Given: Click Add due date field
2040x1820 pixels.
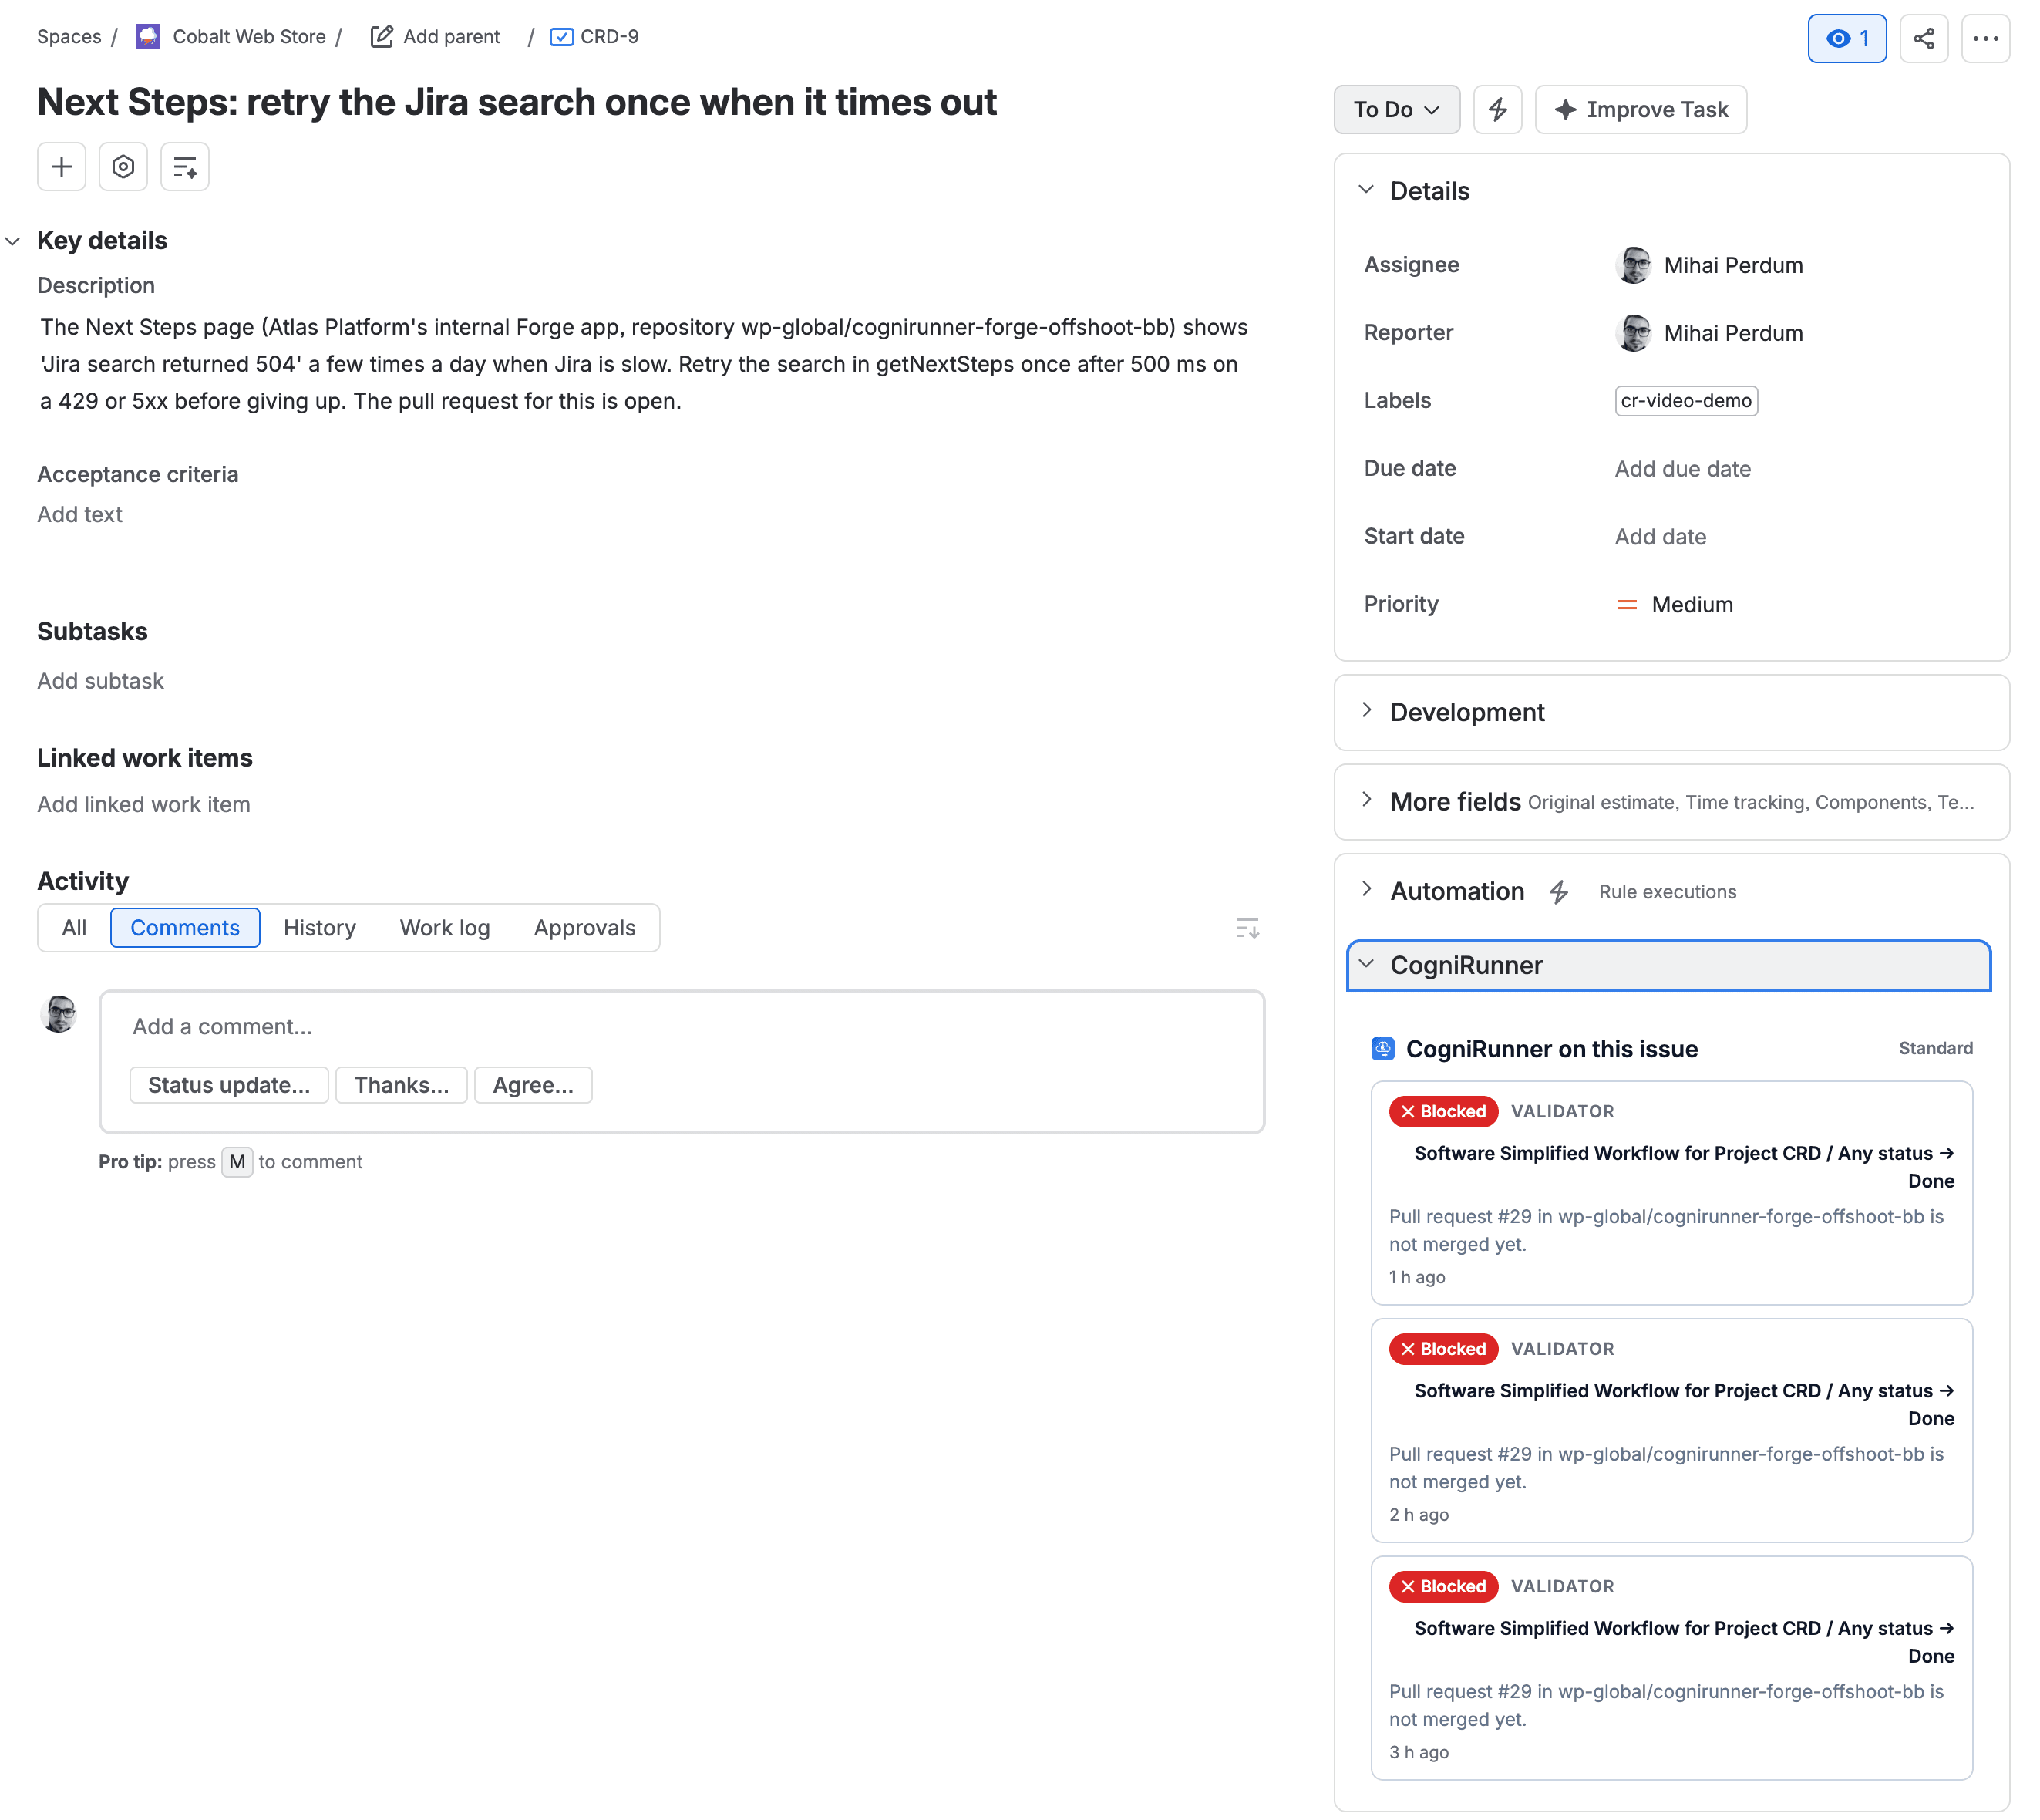Looking at the screenshot, I should point(1682,469).
